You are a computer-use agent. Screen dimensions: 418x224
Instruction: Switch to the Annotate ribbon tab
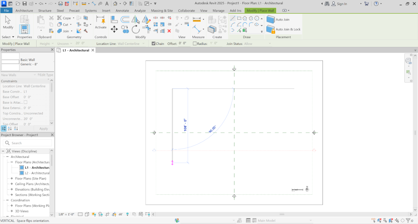pyautogui.click(x=122, y=10)
